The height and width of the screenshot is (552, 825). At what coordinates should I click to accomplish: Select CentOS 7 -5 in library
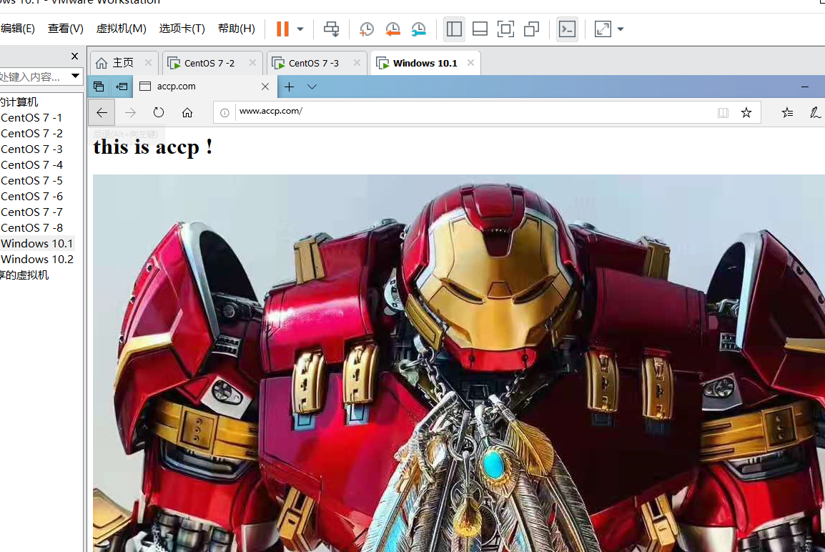31,181
